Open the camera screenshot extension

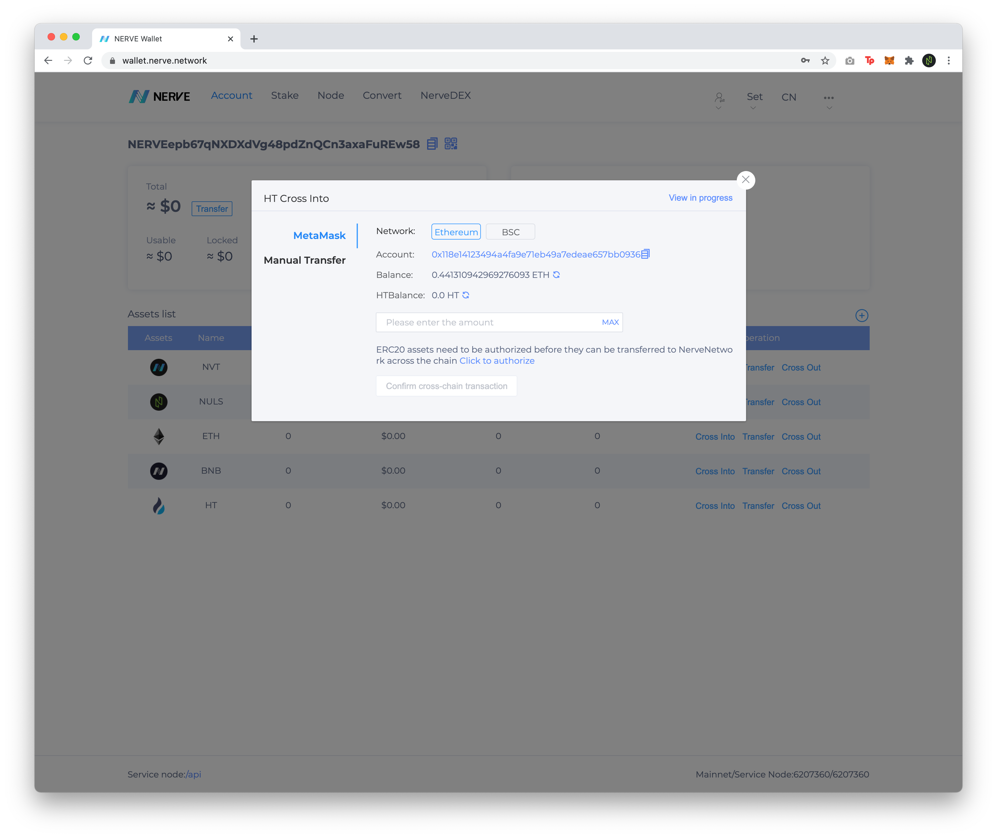[850, 61]
